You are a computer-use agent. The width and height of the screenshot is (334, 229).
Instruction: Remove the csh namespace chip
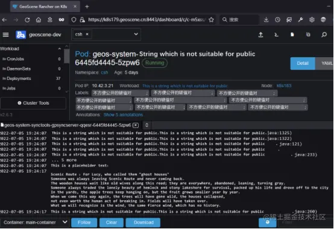point(87,34)
